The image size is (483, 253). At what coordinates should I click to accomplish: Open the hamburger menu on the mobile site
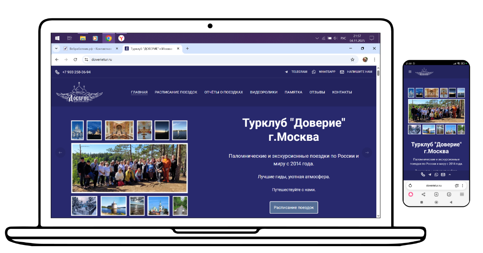coord(410,72)
